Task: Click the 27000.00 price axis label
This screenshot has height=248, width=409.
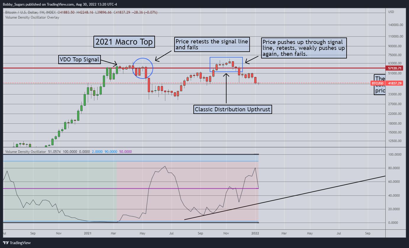Action: pos(395,104)
